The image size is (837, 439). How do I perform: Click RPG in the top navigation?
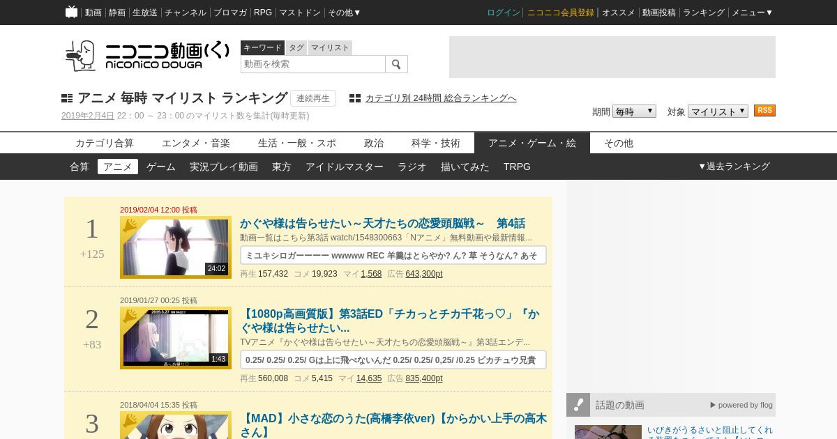coord(263,13)
